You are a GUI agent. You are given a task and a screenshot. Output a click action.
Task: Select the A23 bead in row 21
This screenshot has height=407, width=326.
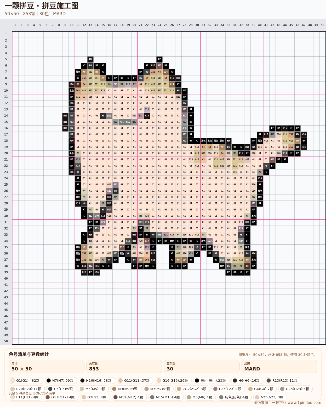click(x=247, y=160)
